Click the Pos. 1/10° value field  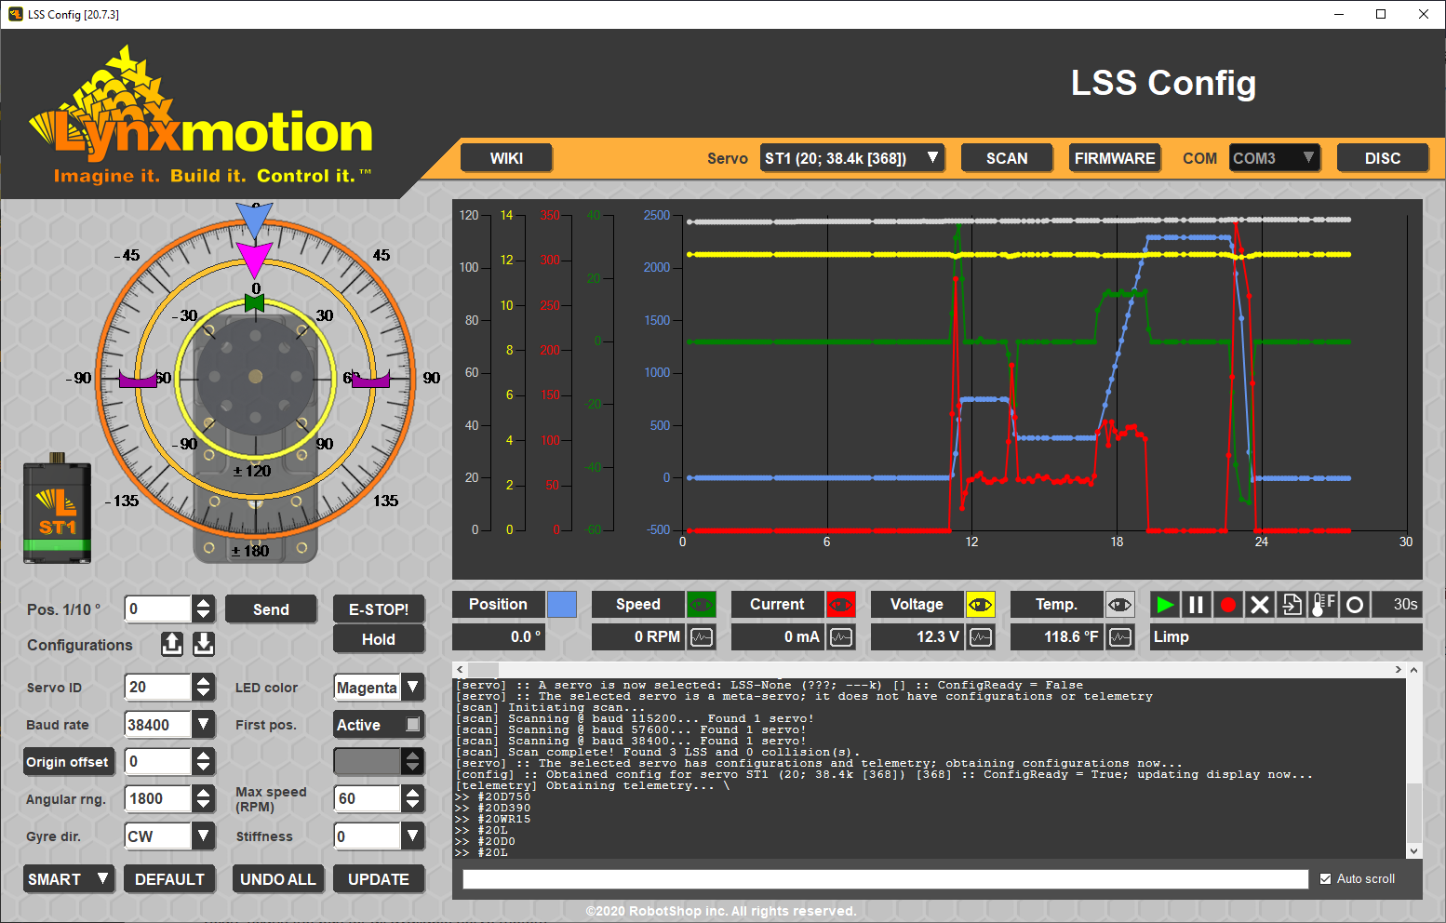[158, 609]
